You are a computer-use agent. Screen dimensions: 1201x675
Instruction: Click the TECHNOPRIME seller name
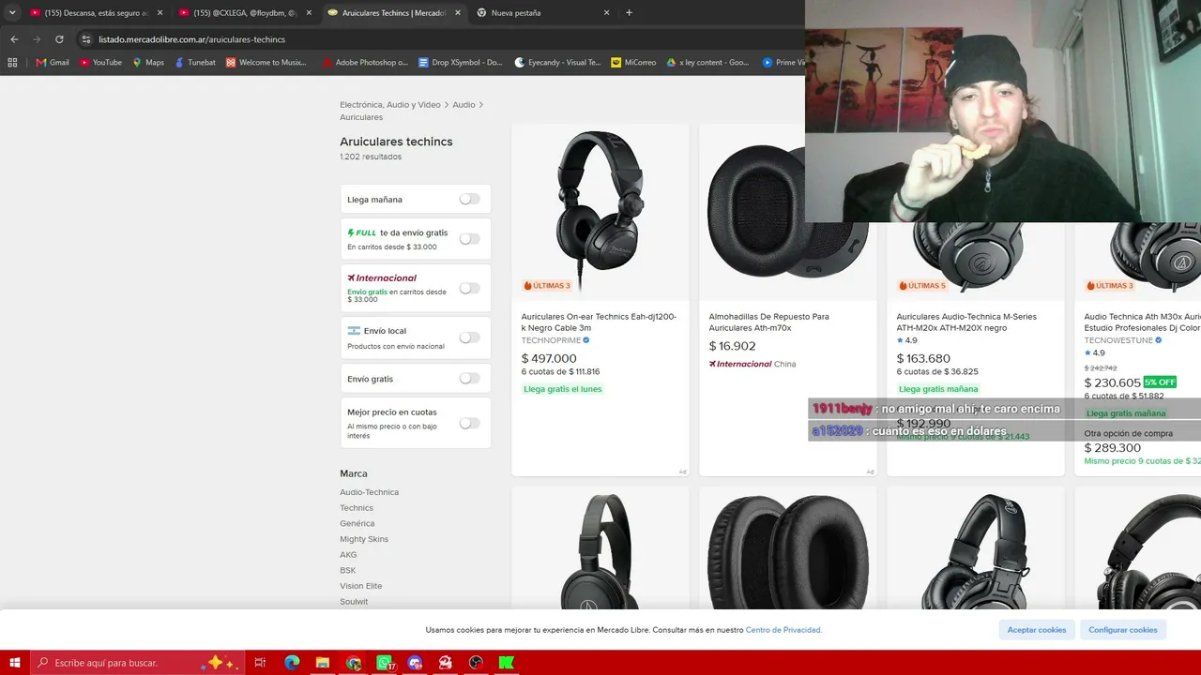click(551, 340)
